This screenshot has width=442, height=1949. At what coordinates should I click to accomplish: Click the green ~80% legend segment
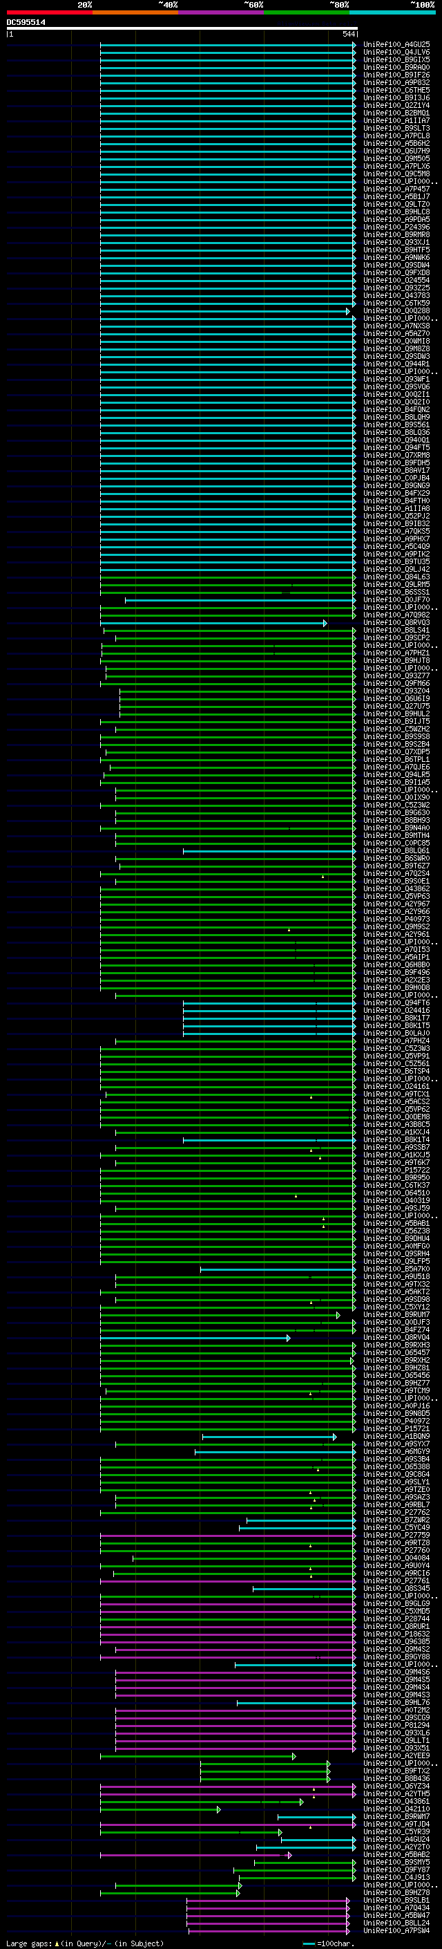[x=307, y=12]
